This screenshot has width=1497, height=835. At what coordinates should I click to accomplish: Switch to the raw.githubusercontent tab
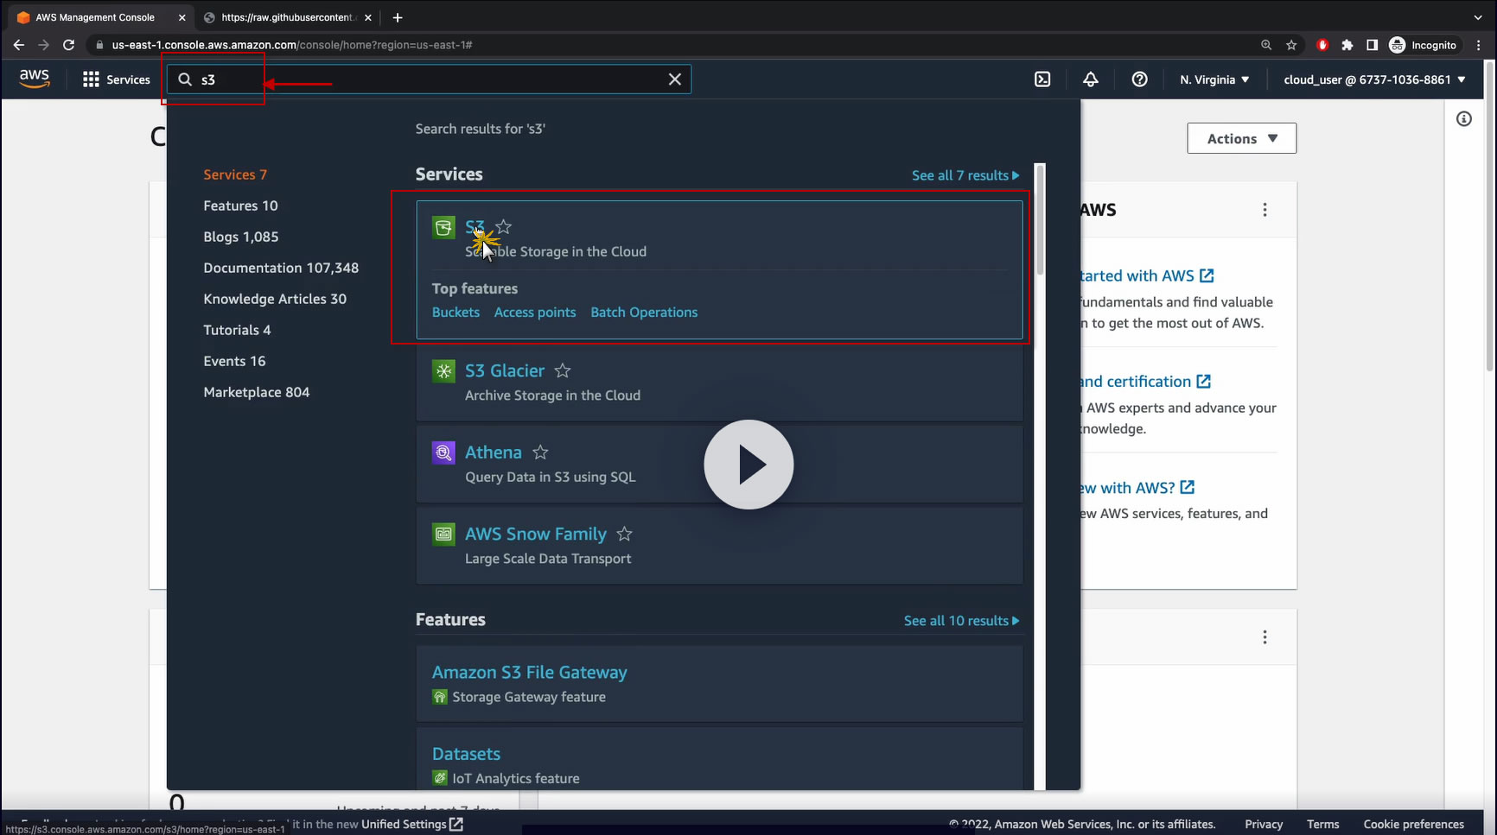pyautogui.click(x=288, y=17)
